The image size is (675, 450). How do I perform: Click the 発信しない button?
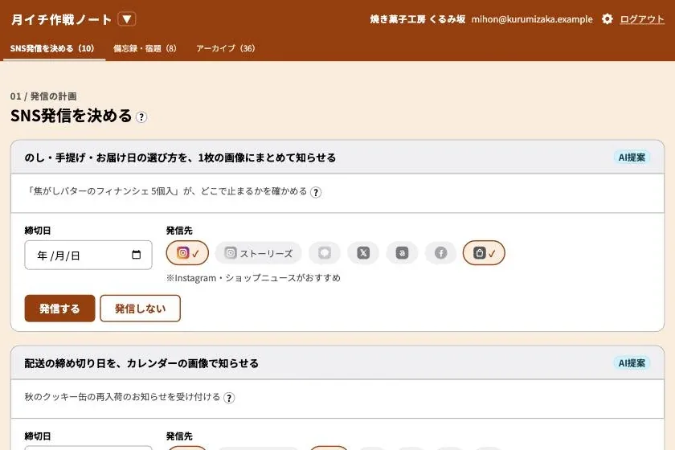click(x=141, y=309)
